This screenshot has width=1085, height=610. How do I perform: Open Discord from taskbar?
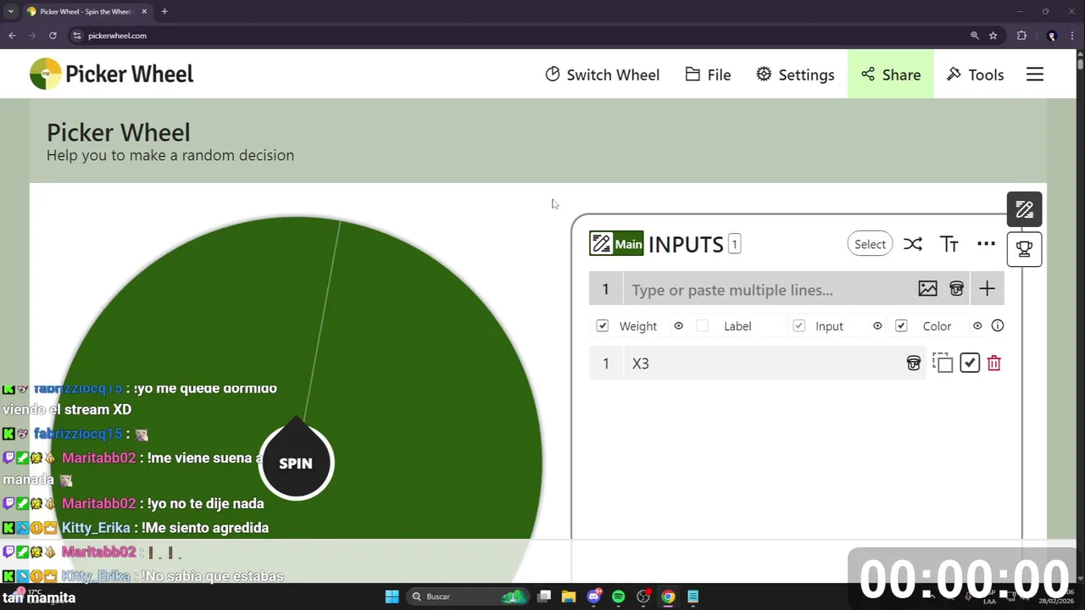593,596
